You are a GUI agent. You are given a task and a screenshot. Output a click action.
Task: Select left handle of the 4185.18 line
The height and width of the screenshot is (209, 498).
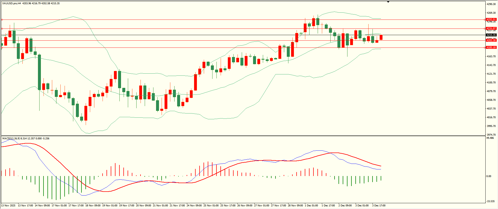[x=2, y=48]
